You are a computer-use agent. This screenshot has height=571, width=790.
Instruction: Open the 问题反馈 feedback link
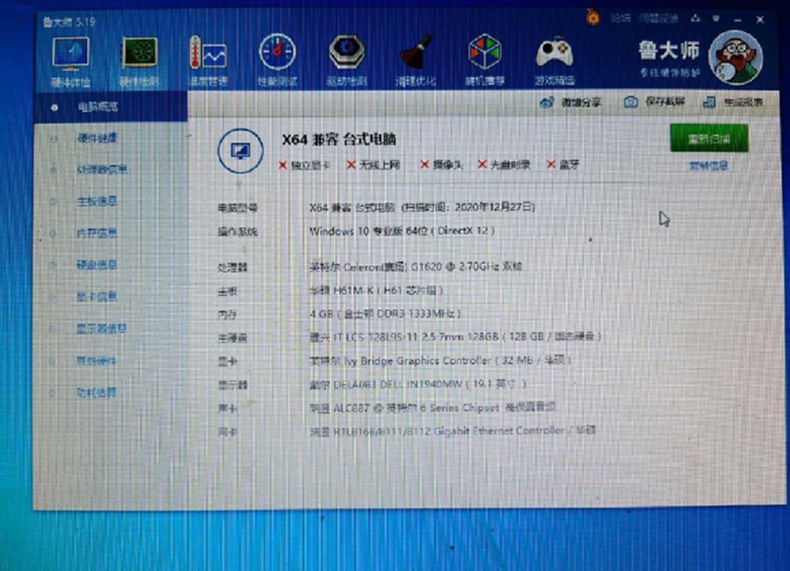(x=658, y=18)
